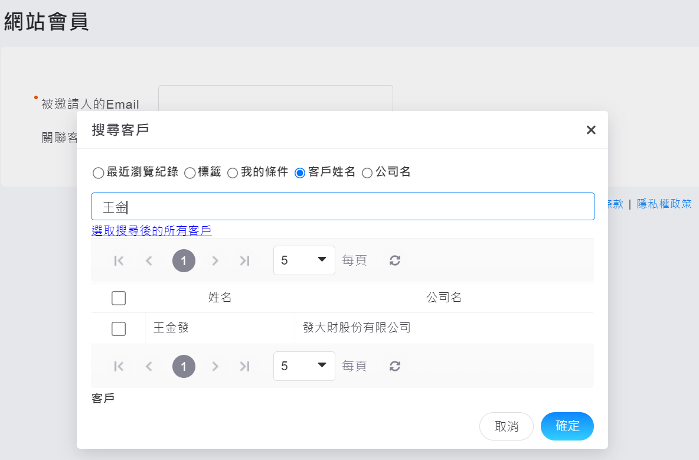The width and height of the screenshot is (699, 460).
Task: Click first-page icon in top pagination bar
Action: [x=119, y=260]
